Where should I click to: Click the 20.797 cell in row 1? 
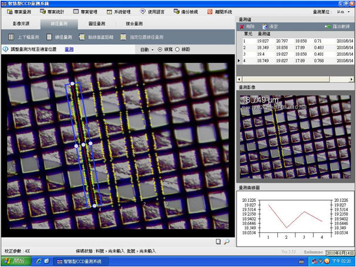[x=282, y=41]
